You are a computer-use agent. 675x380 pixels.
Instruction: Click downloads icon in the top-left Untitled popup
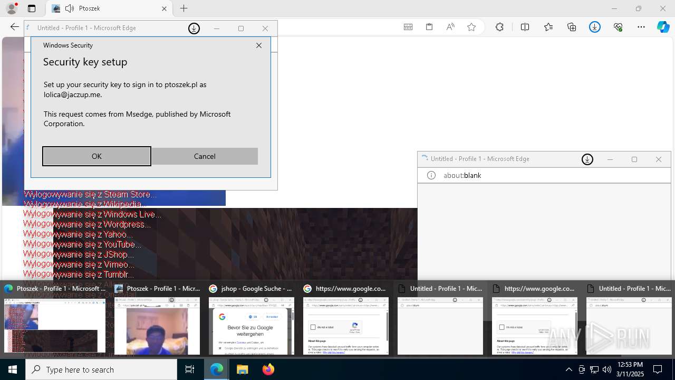[194, 28]
